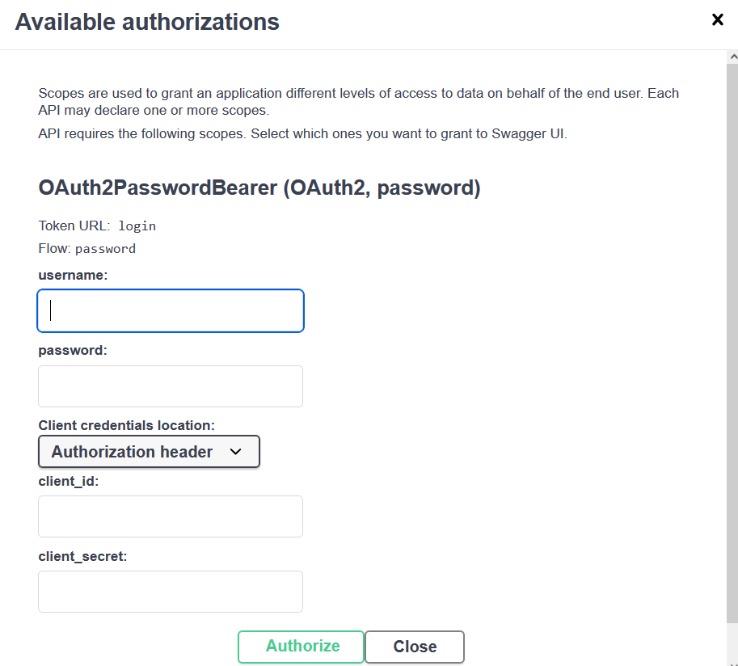Image resolution: width=738 pixels, height=666 pixels.
Task: Click the username: label
Action: [x=73, y=275]
